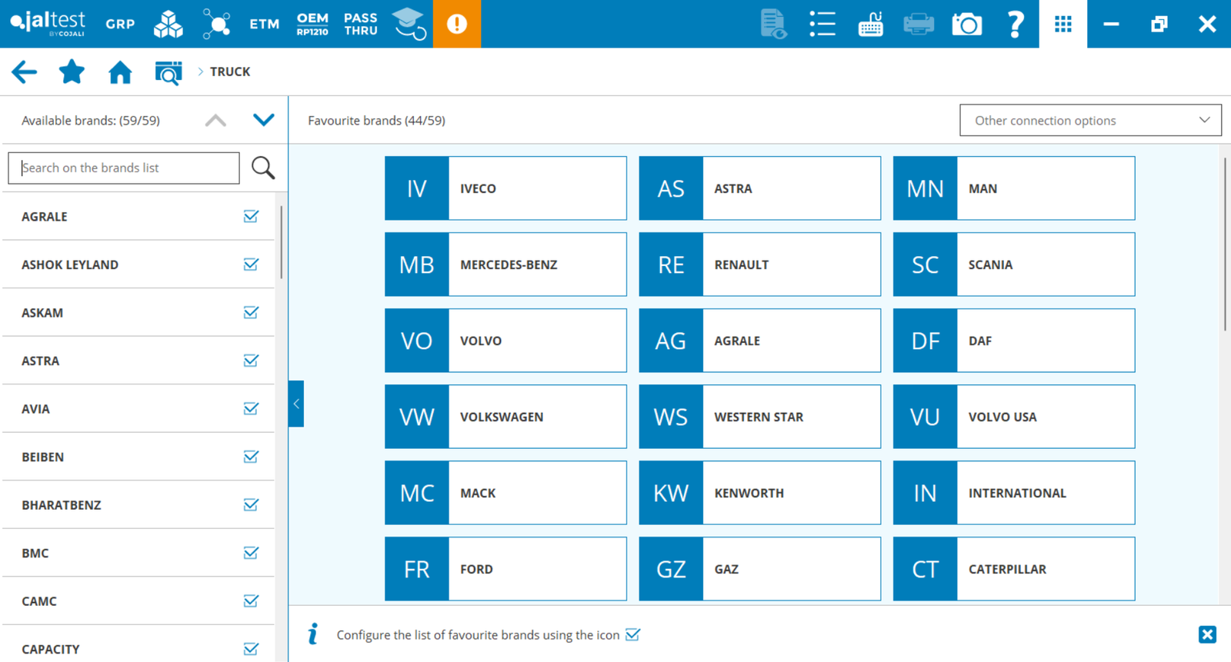Select the VOLKSWAGEN brand tile
Screen dimensions: 1231x662
pos(505,417)
